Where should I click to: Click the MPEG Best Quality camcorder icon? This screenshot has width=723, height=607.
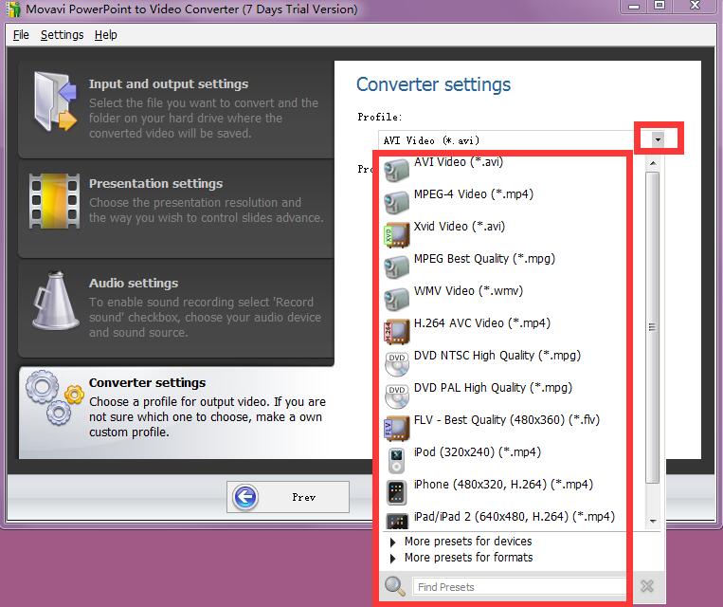click(x=396, y=267)
